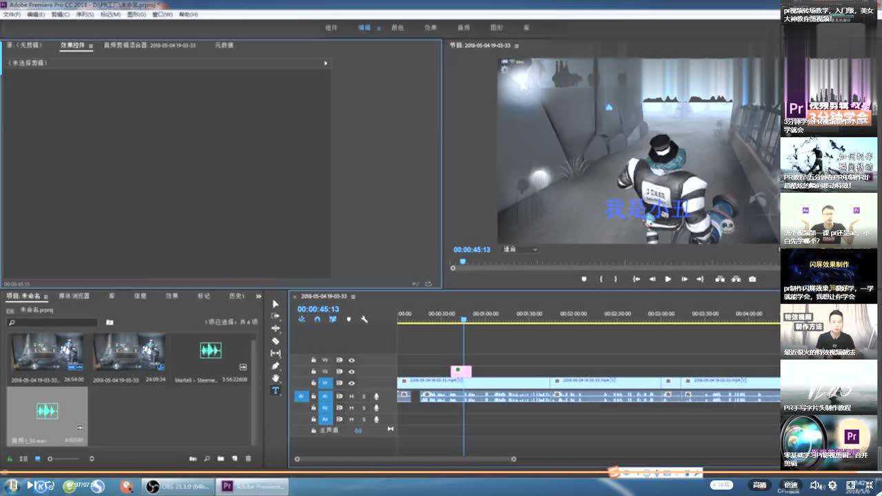
Task: Show hidden project panel tabs via chevron
Action: [258, 296]
